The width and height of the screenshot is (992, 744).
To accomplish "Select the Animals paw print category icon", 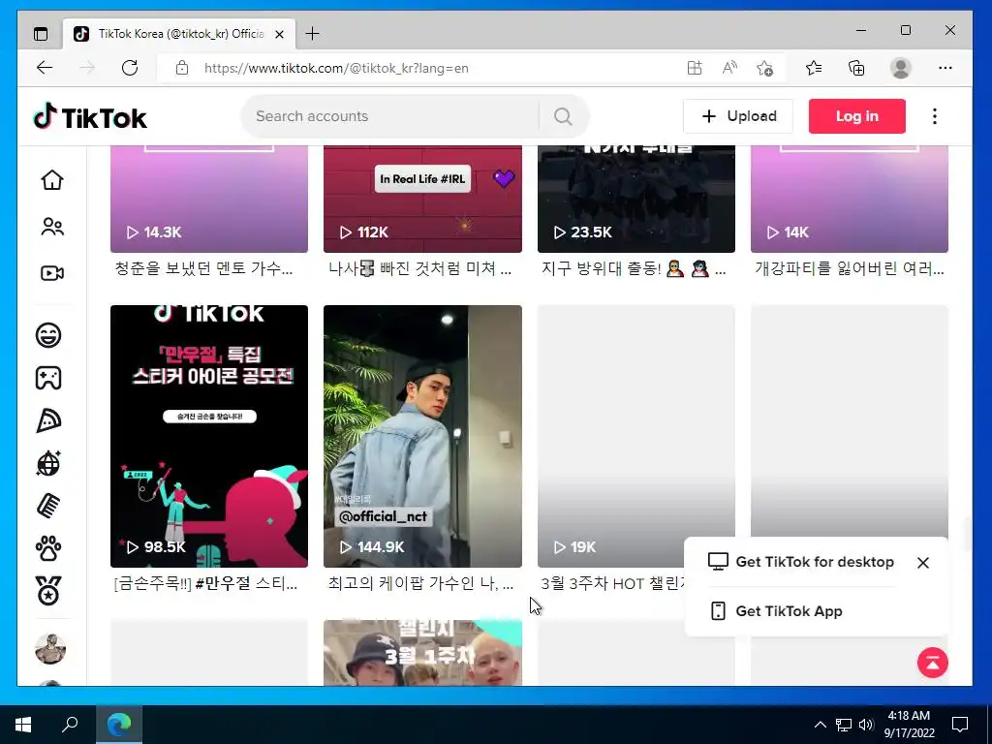I will (x=48, y=548).
